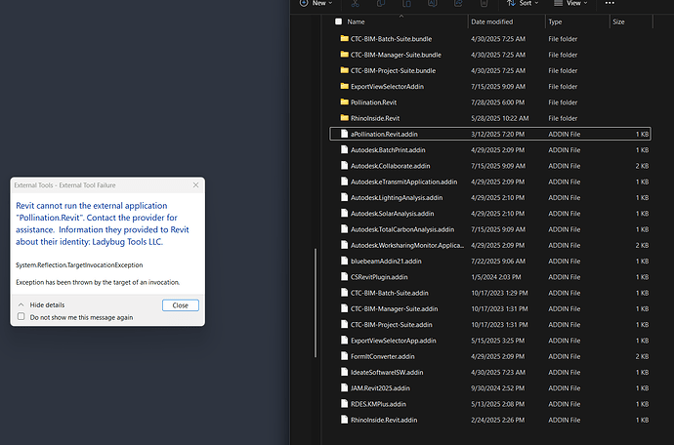The height and width of the screenshot is (445, 674).
Task: Select CTC-BIM-Batch-Suite.addin file name
Action: click(x=390, y=293)
